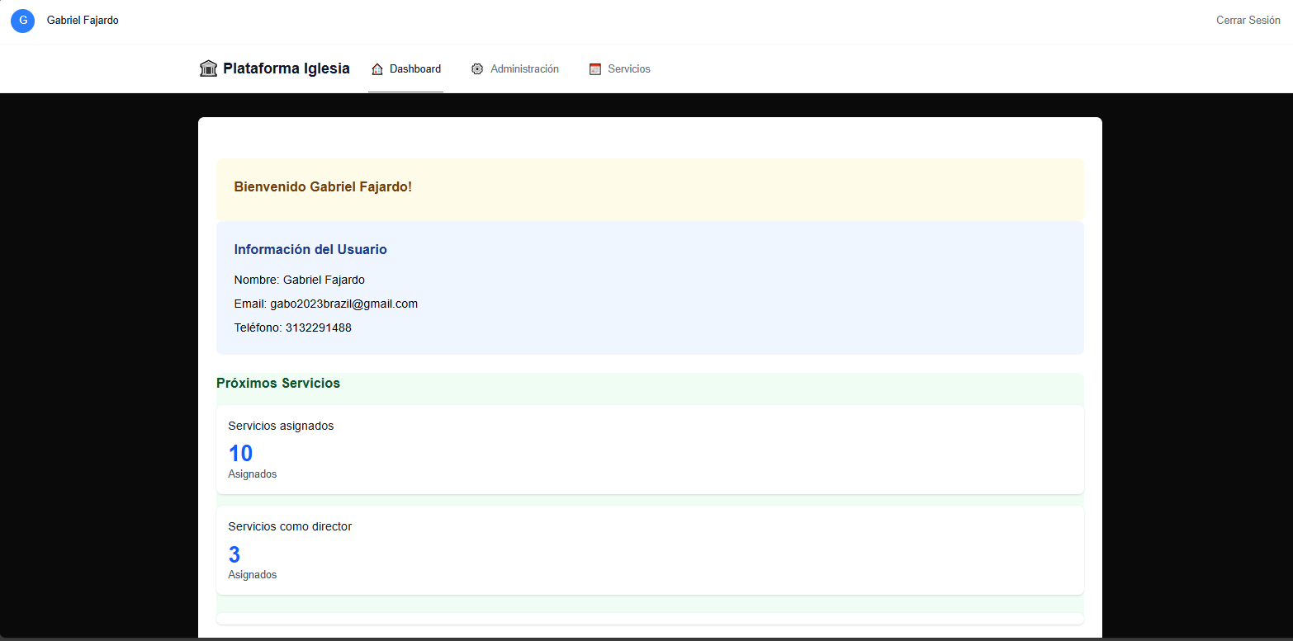Click the "Plataforma Iglesia" site title

point(286,68)
